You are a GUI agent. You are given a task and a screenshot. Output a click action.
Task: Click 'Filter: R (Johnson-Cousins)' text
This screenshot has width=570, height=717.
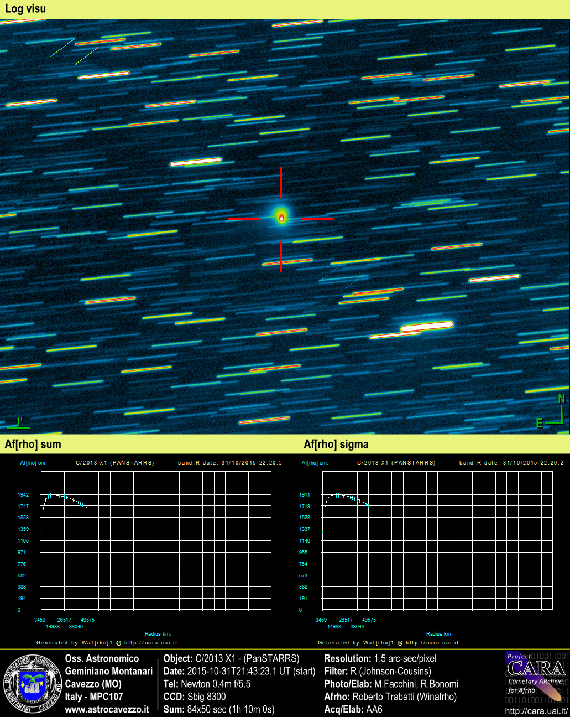(378, 671)
